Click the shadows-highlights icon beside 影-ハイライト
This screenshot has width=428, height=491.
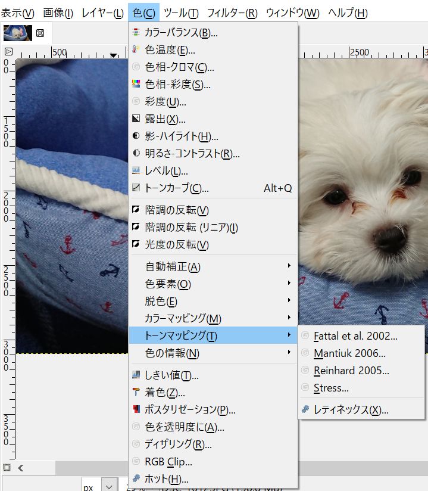[x=136, y=136]
